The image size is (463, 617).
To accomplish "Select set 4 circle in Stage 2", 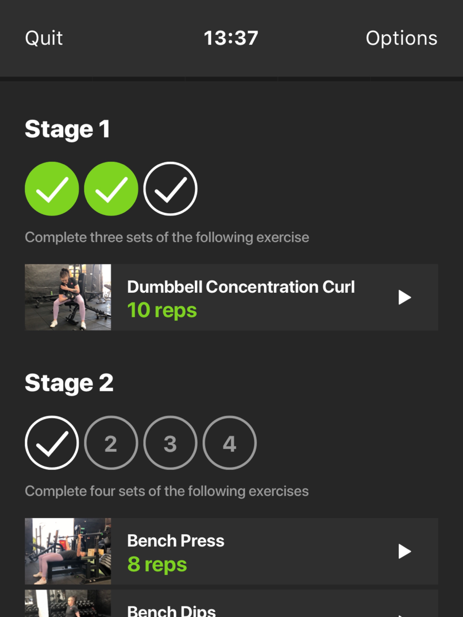I will coord(230,443).
